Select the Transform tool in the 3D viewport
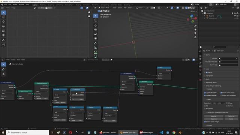The image size is (240, 135). pos(96,38)
